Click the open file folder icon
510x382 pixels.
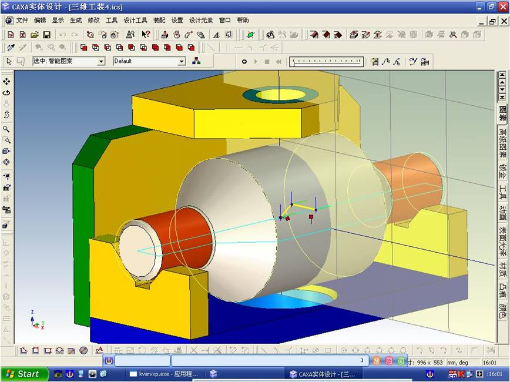coord(34,35)
